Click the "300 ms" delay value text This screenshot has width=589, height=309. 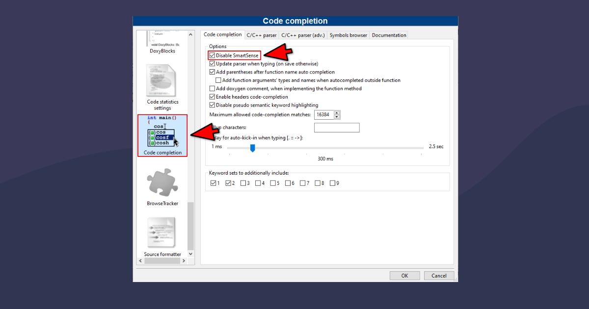[x=325, y=159]
